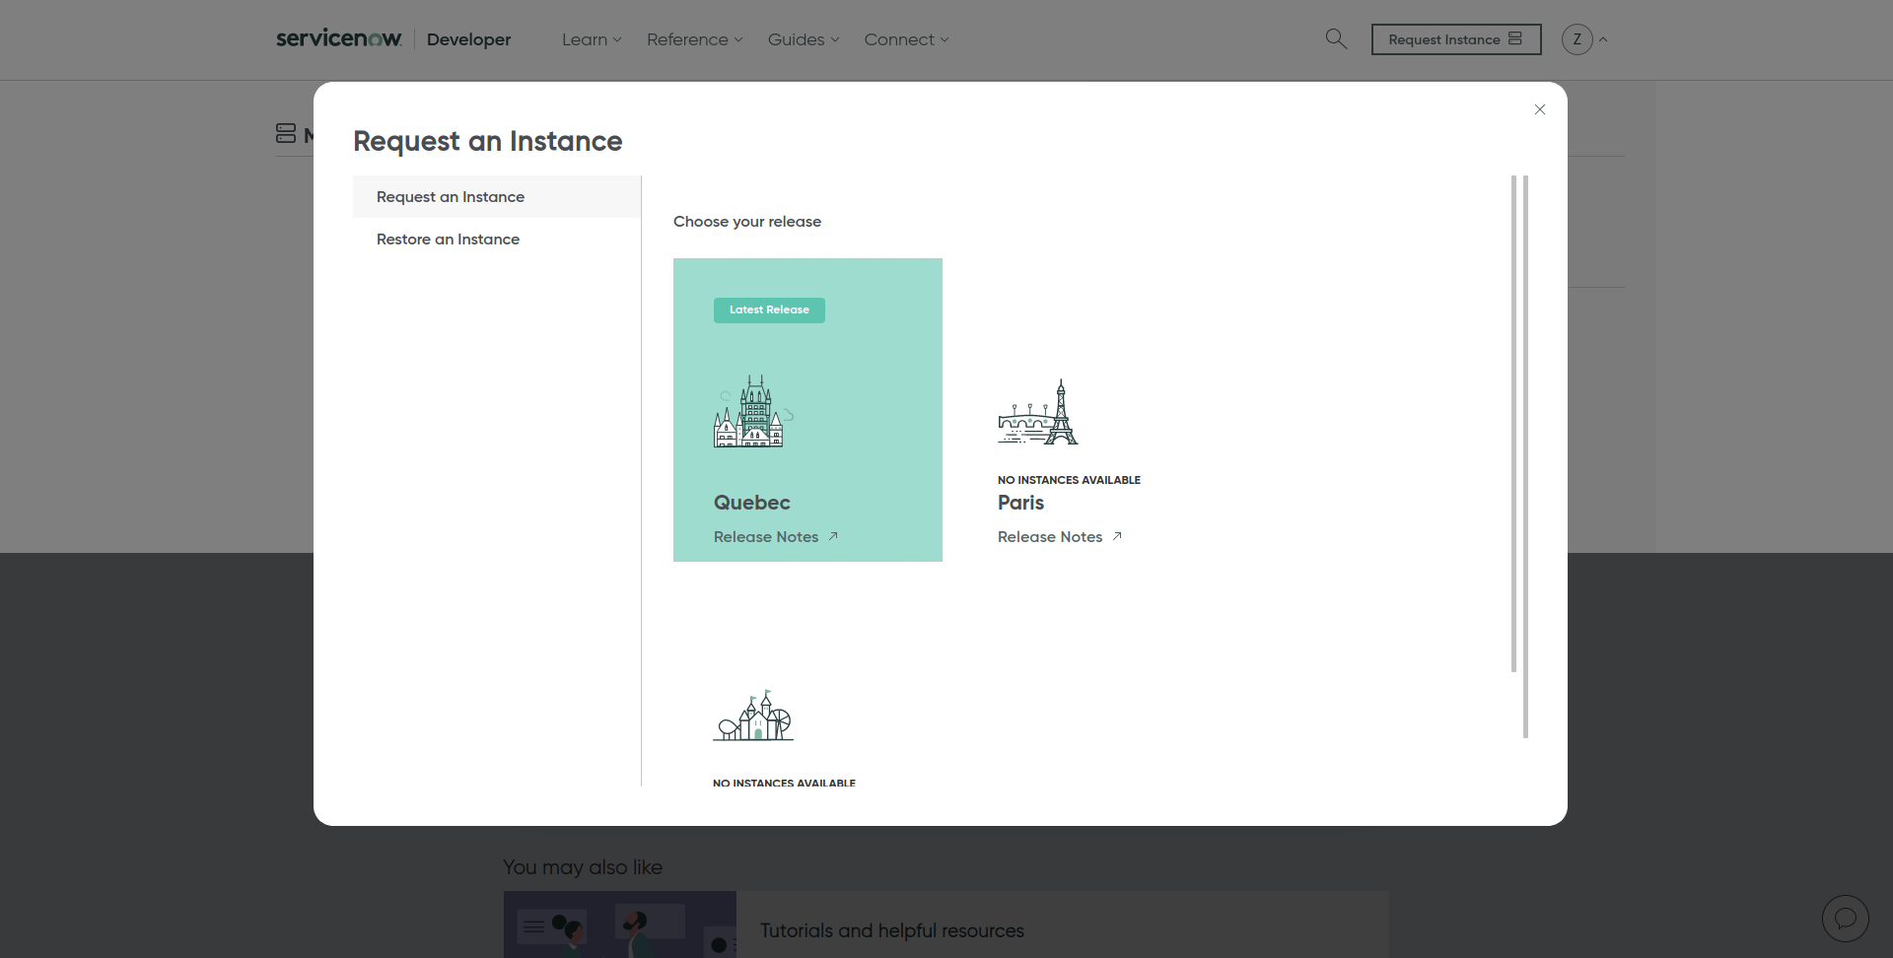This screenshot has height=958, width=1893.
Task: Close the Request an Instance dialog
Action: [1539, 109]
